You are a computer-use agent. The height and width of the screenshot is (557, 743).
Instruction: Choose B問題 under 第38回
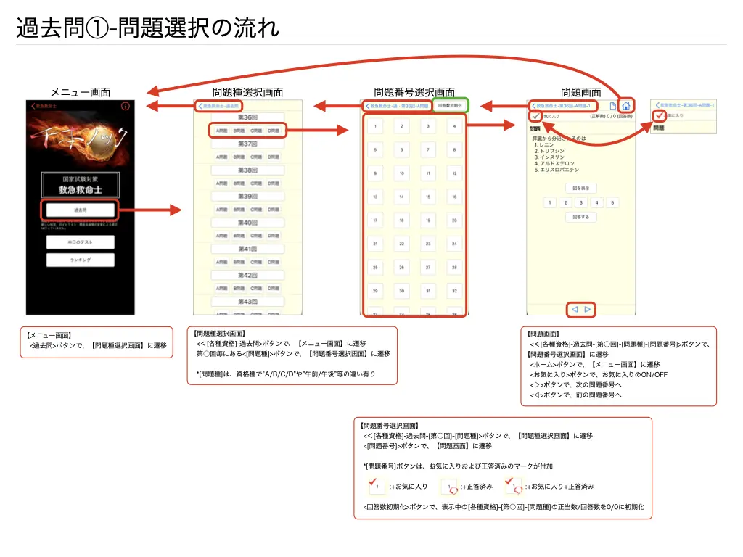point(239,183)
